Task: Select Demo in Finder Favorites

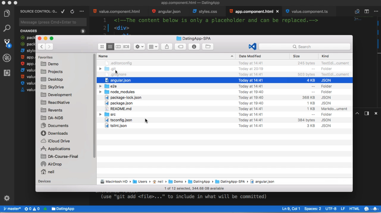Action: [53, 64]
